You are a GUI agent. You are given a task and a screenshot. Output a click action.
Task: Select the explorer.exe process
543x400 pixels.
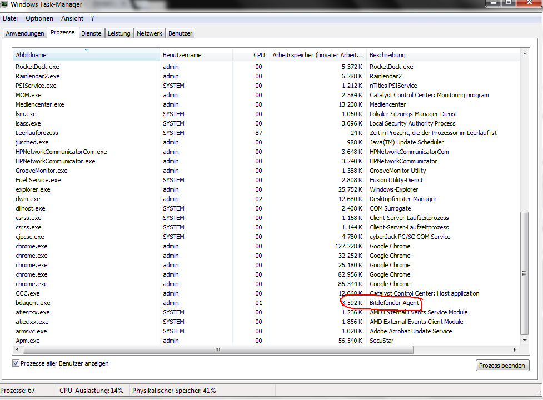(x=266, y=189)
